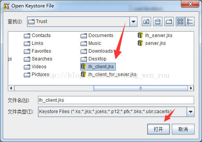Select the Music folder icon
The width and height of the screenshot is (202, 142).
[x=84, y=43]
